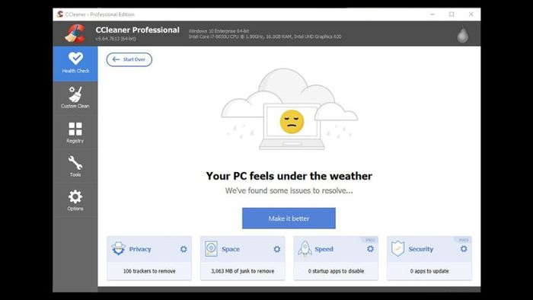The image size is (533, 300).
Task: Click the Security card label
Action: (x=421, y=249)
